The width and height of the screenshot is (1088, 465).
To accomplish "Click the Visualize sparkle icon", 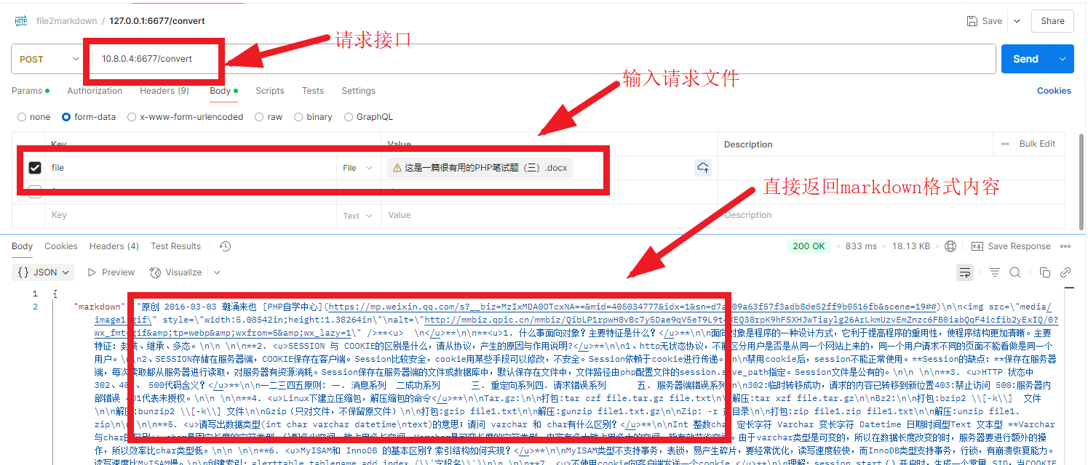I will (x=155, y=272).
